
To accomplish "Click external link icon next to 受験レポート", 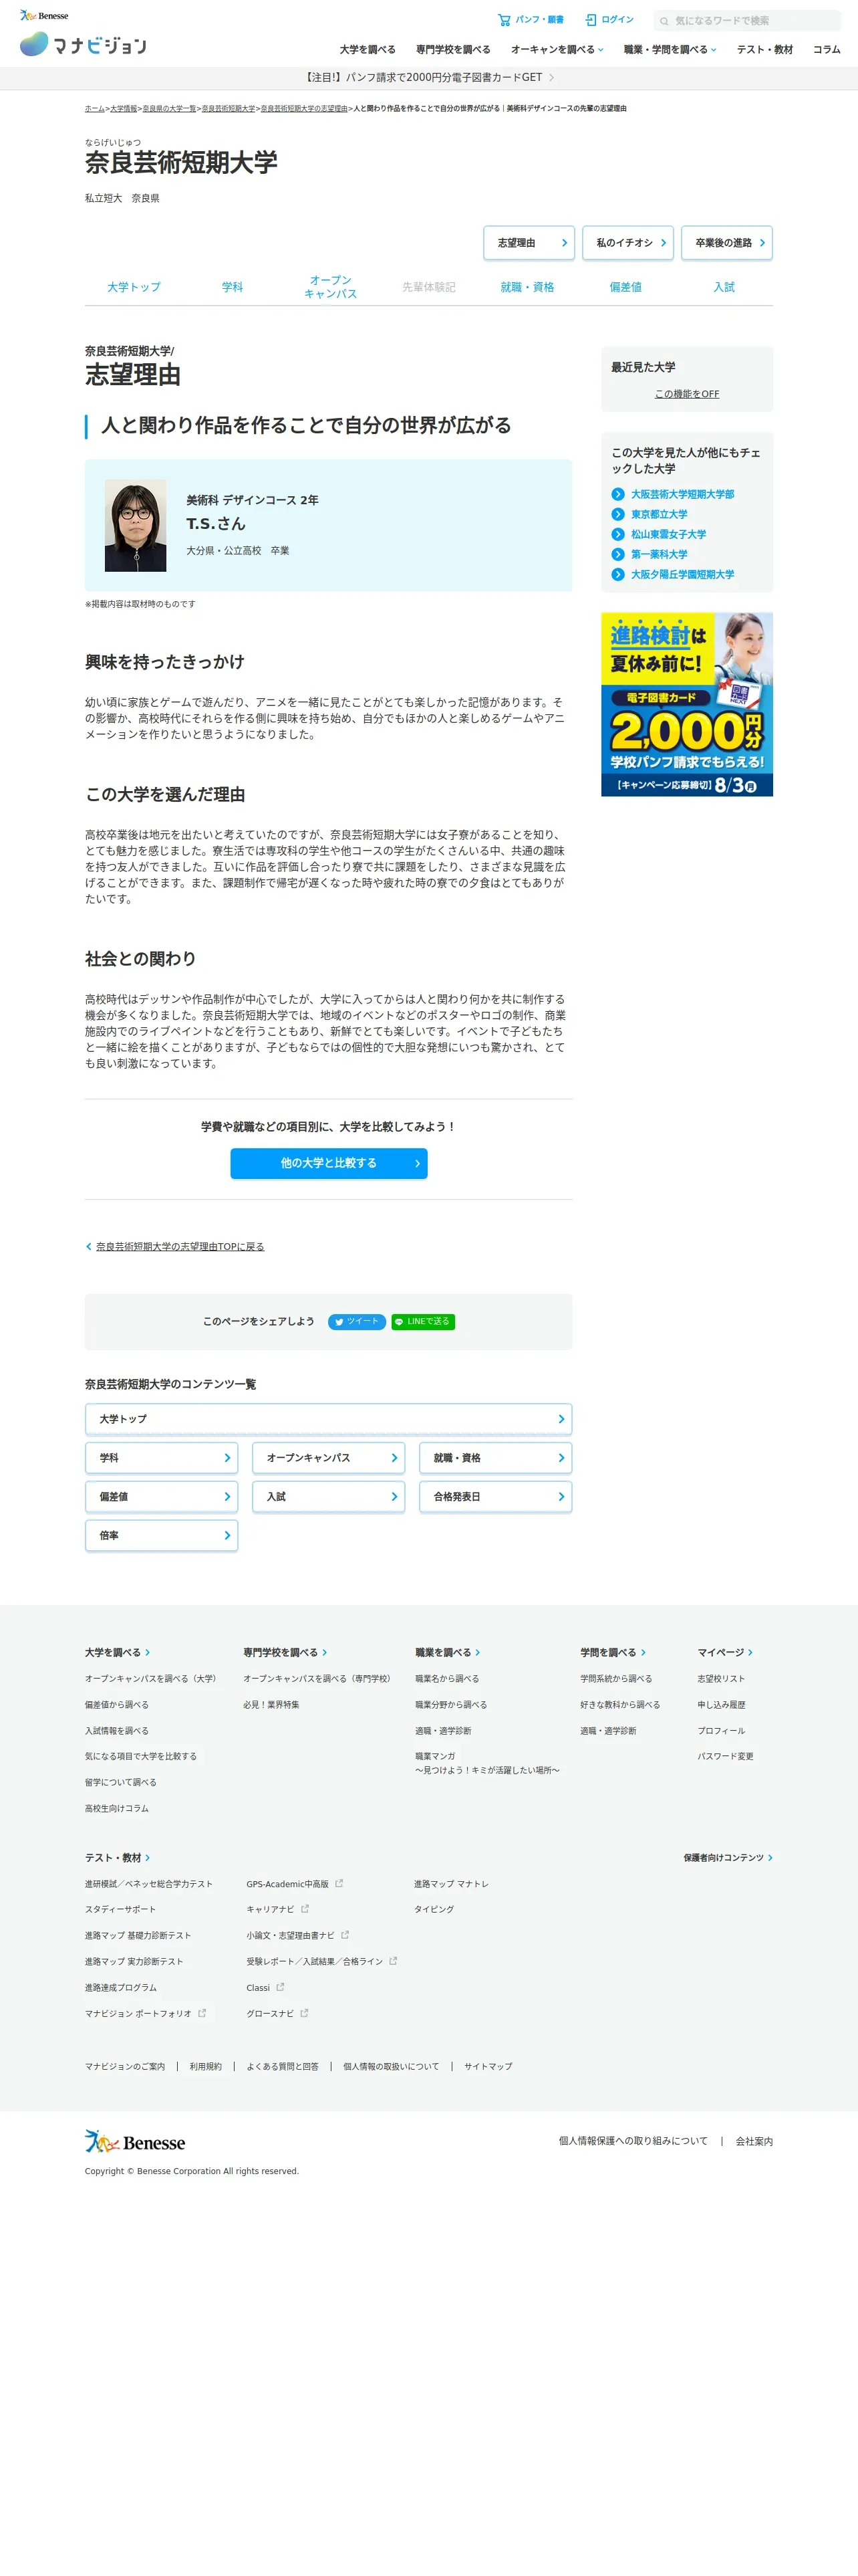I will click(x=394, y=1961).
